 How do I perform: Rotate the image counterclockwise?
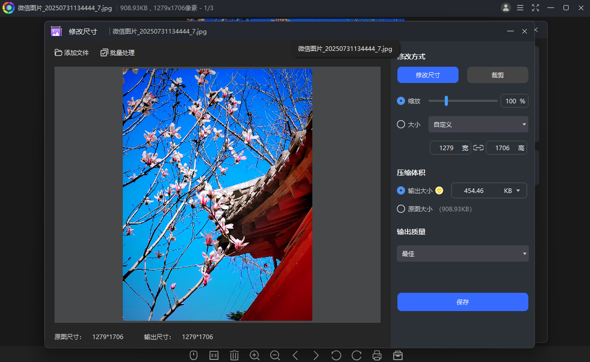pos(336,355)
